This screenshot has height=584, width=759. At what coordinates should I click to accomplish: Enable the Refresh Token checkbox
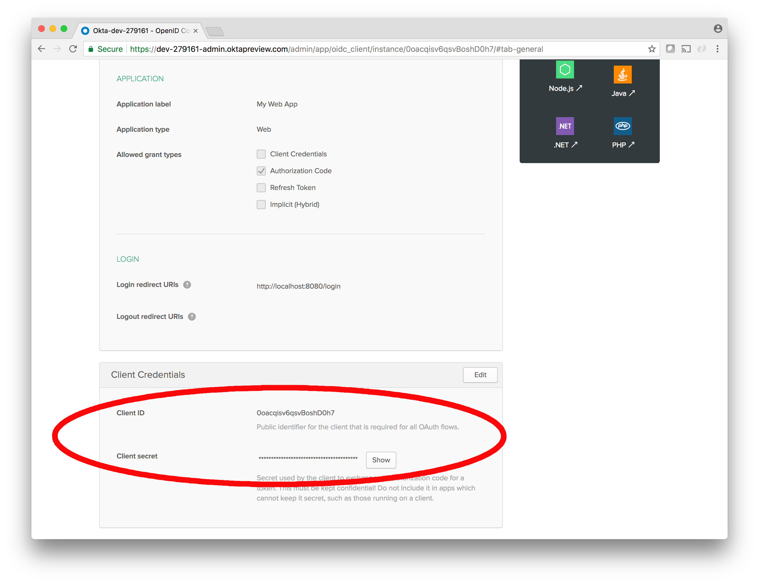pyautogui.click(x=261, y=188)
